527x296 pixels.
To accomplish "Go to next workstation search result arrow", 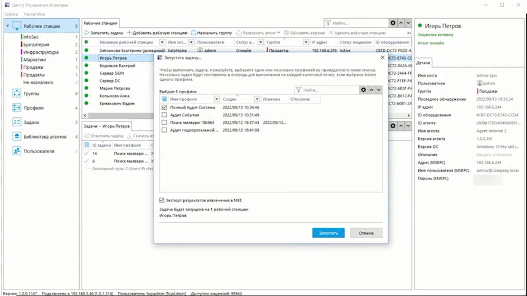I will click(408, 23).
